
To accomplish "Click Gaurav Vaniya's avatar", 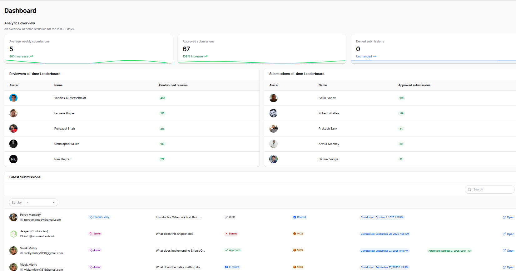I will (273, 159).
